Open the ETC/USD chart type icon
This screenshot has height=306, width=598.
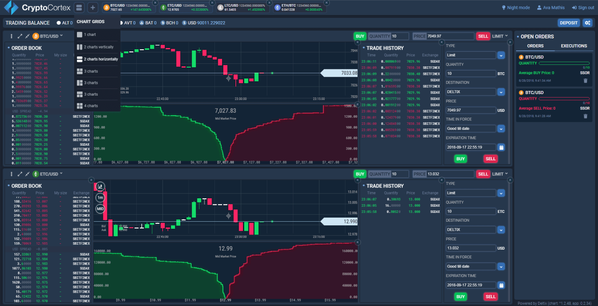100,186
